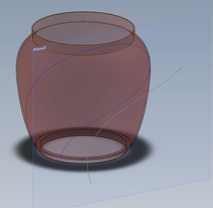The image size is (213, 208).
Task: Click the right vertical border of Plane2
Action: click(210, 94)
